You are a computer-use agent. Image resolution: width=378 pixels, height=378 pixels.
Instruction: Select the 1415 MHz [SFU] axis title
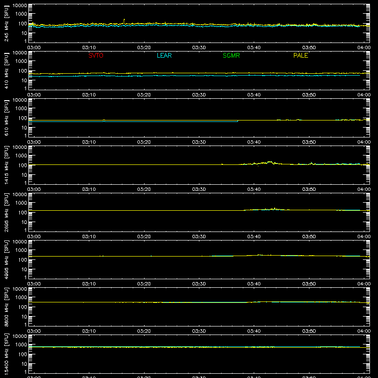(x=6, y=165)
